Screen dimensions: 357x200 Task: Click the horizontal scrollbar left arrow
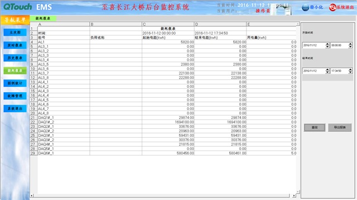coord(32,196)
